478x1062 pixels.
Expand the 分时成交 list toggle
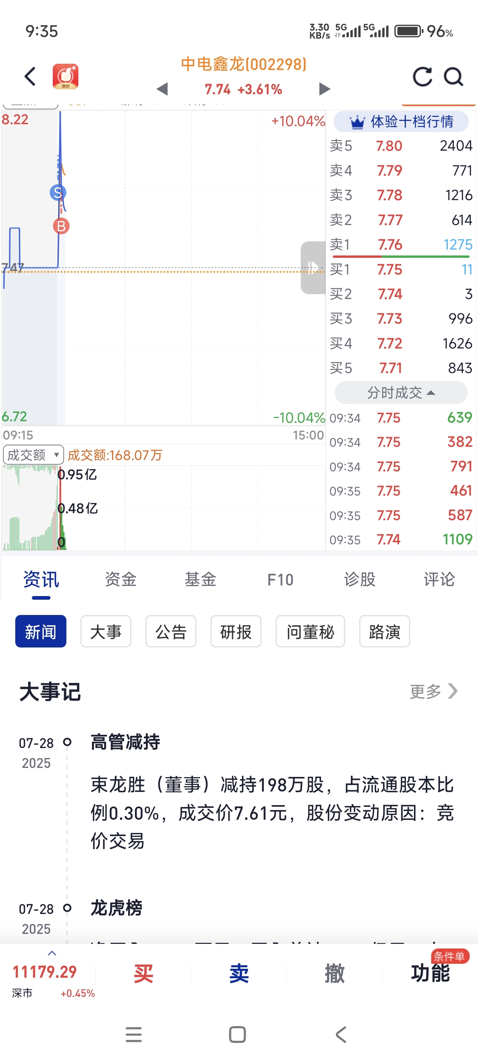pyautogui.click(x=401, y=393)
